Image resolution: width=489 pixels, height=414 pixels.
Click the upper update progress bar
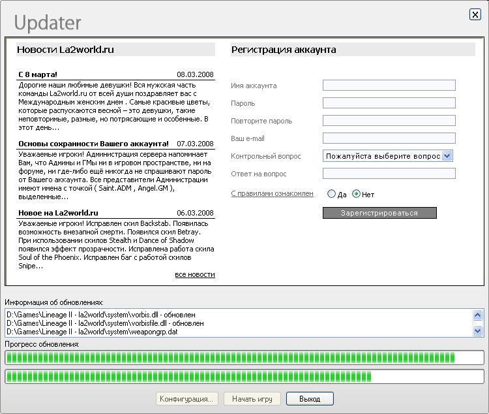[244, 357]
